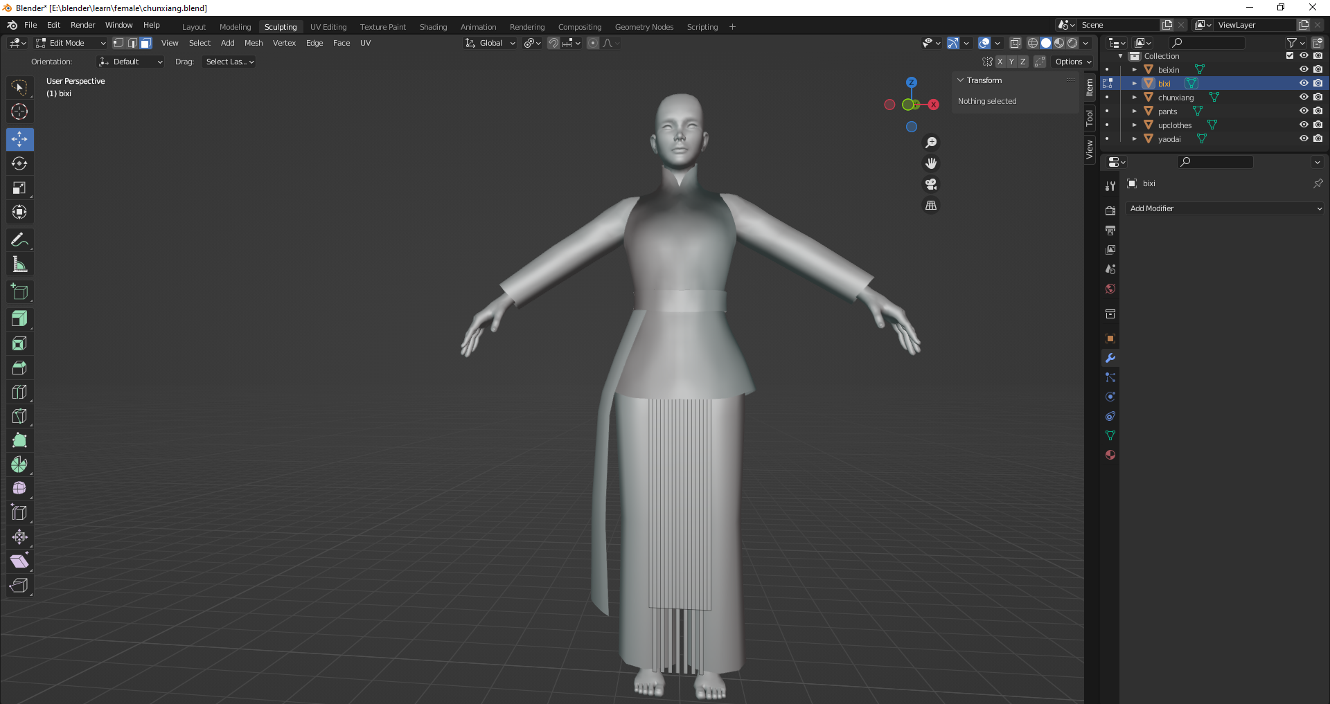Select the Loop Cut tool
1330x704 pixels.
(19, 392)
